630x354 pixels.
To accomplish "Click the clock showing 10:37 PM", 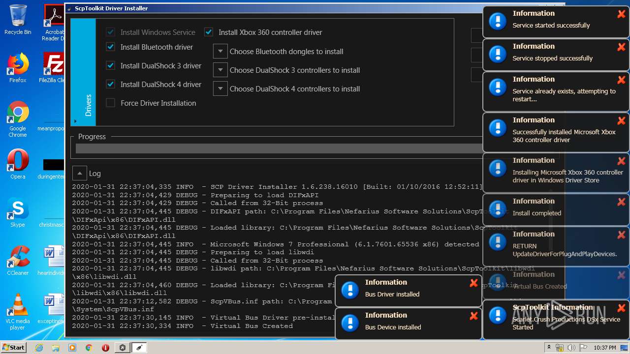I will coord(605,348).
